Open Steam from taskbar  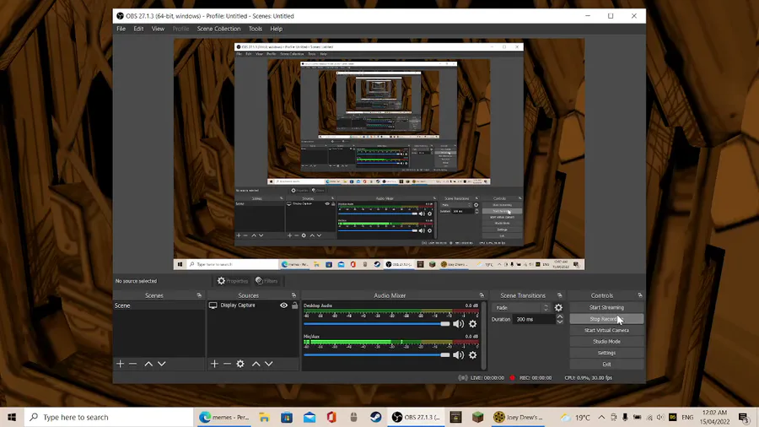[375, 417]
